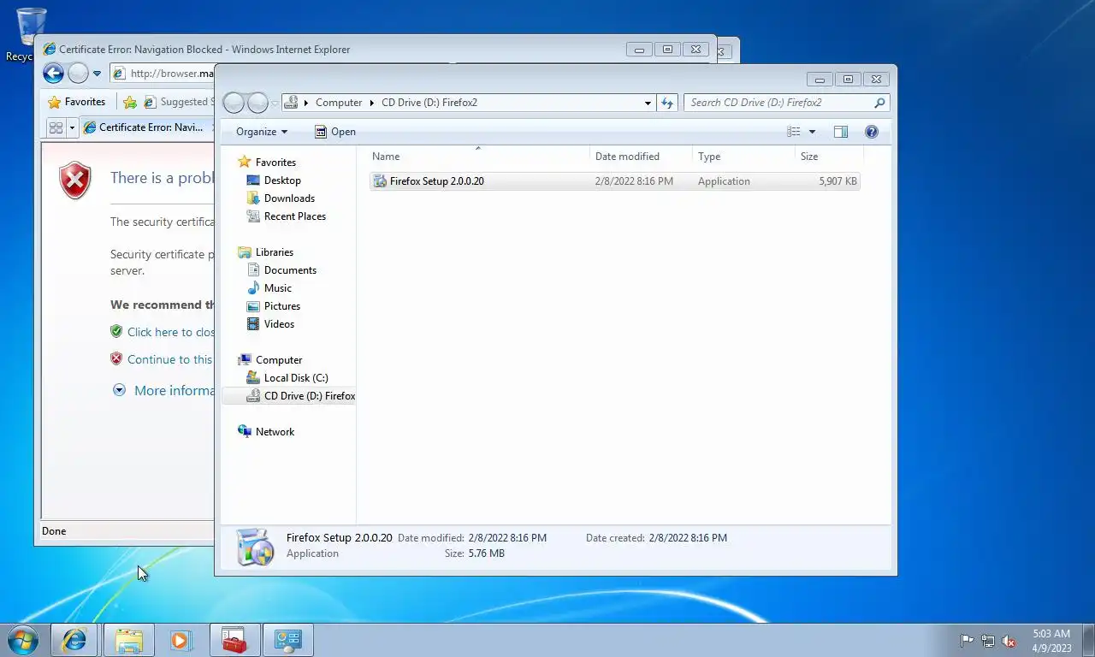Click Suggested Sites in IE favorites bar
The height and width of the screenshot is (657, 1095).
(x=177, y=102)
